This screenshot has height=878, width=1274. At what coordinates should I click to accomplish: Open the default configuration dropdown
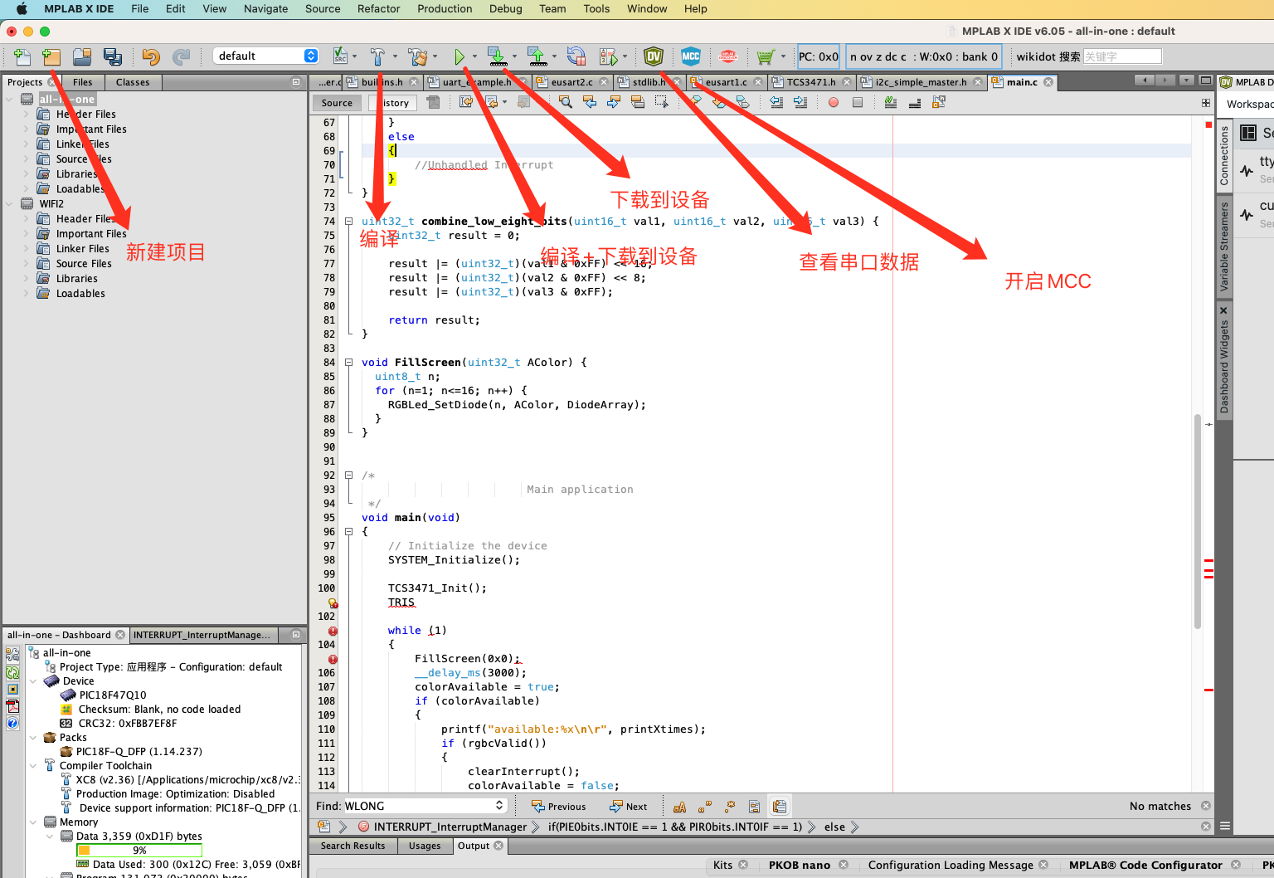pos(265,56)
